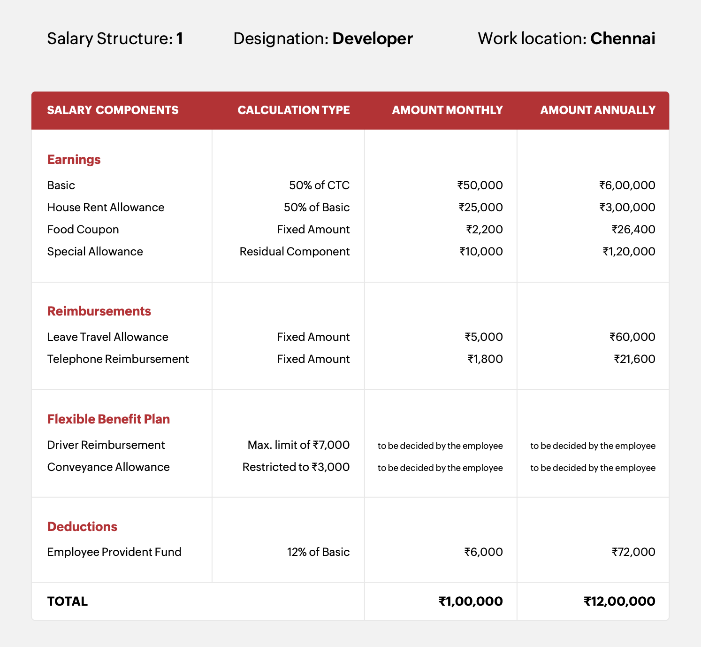Click the ₹60,000 annual amount
The height and width of the screenshot is (647, 701).
pyautogui.click(x=632, y=337)
